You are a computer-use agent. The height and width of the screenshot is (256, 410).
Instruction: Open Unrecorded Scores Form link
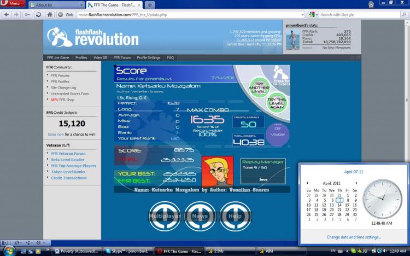click(70, 94)
